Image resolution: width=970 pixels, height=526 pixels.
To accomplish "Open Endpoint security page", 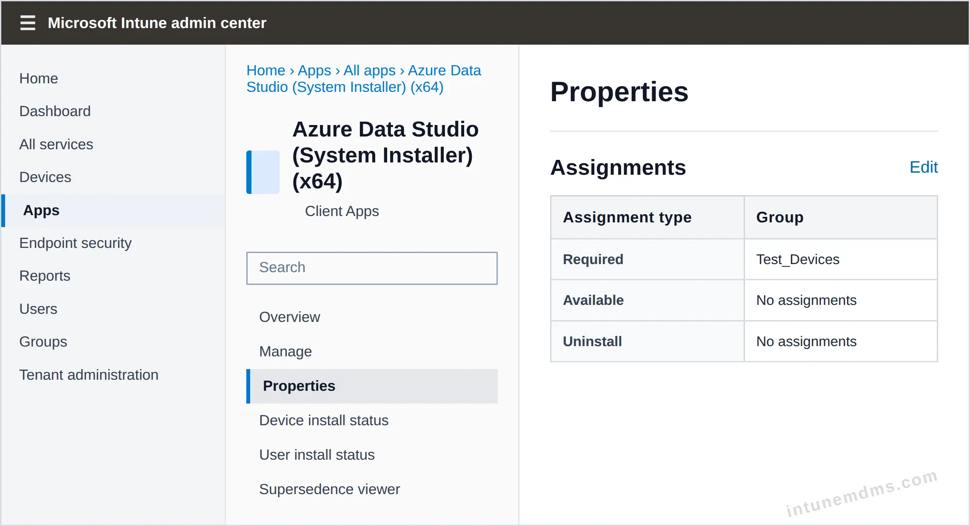I will click(x=75, y=243).
